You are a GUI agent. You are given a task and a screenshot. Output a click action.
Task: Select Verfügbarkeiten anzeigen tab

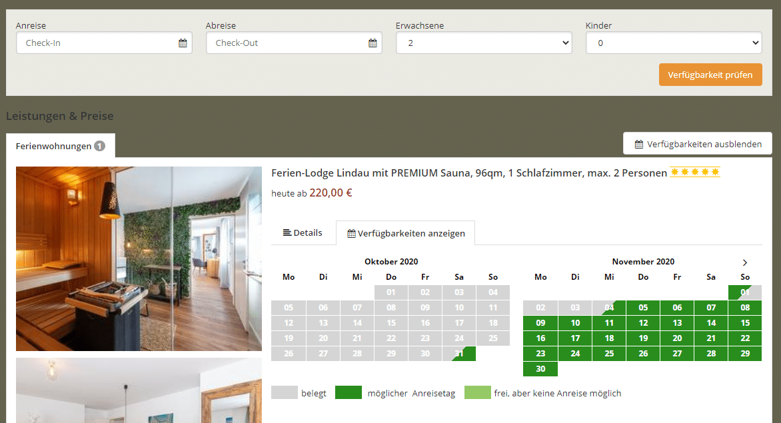click(405, 233)
